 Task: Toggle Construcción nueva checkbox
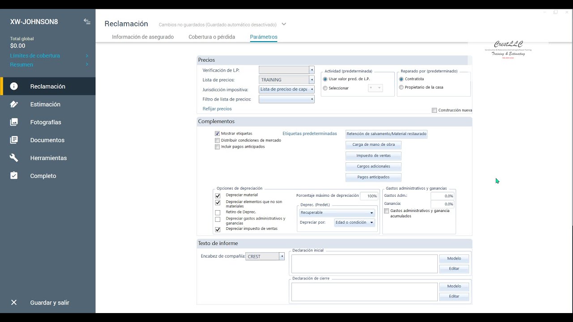pos(434,110)
